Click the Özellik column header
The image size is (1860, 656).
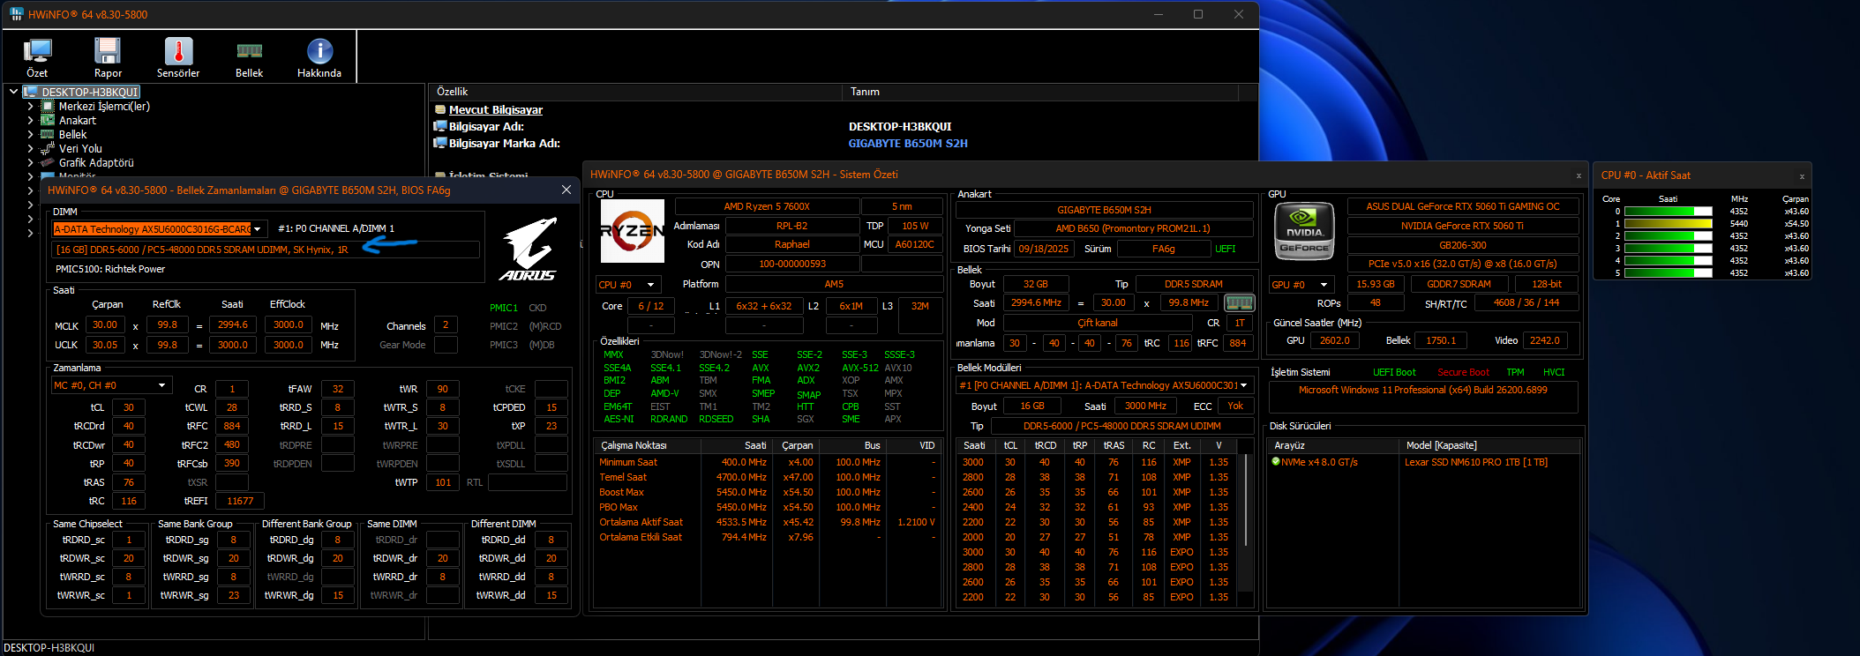(635, 92)
